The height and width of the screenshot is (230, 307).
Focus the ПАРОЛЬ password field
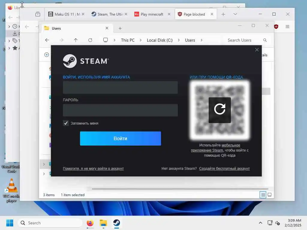[120, 110]
